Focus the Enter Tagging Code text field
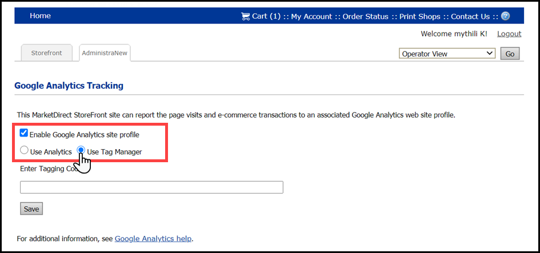This screenshot has width=540, height=253. click(151, 187)
